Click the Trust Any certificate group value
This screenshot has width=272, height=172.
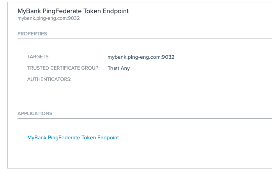[x=118, y=68]
